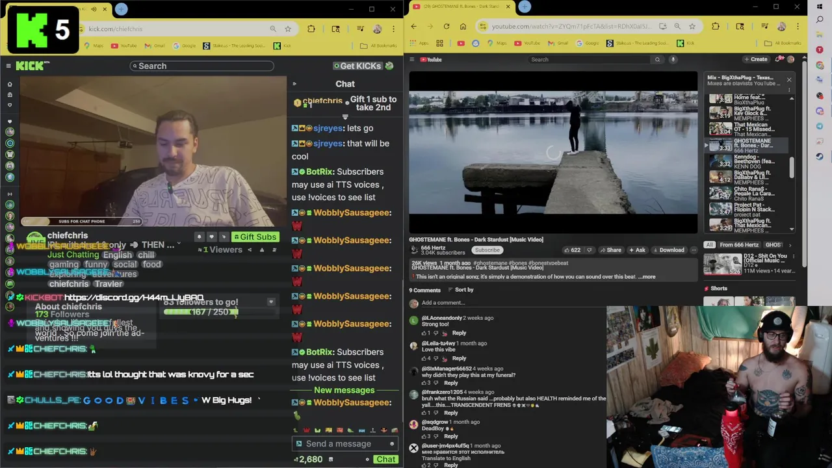This screenshot has width=832, height=468.
Task: Open Chrome menu in YouTube window
Action: 798,26
